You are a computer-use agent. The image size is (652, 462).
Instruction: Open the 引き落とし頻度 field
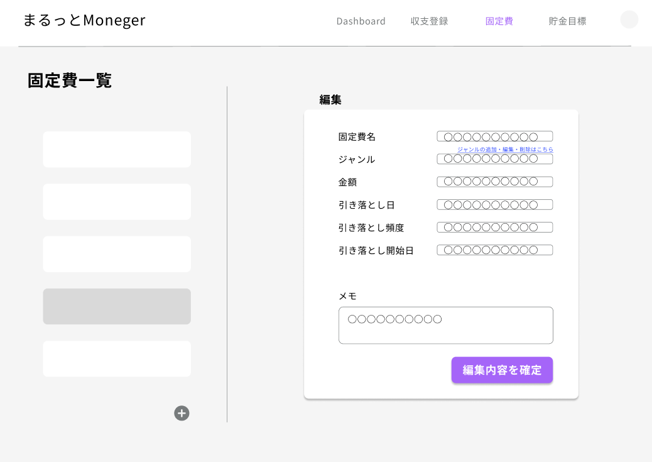(495, 228)
